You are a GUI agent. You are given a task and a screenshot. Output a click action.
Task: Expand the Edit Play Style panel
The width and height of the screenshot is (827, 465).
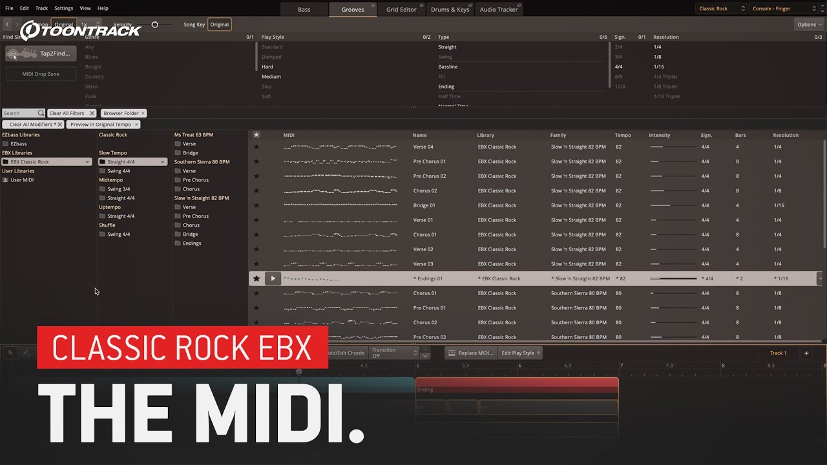(521, 353)
